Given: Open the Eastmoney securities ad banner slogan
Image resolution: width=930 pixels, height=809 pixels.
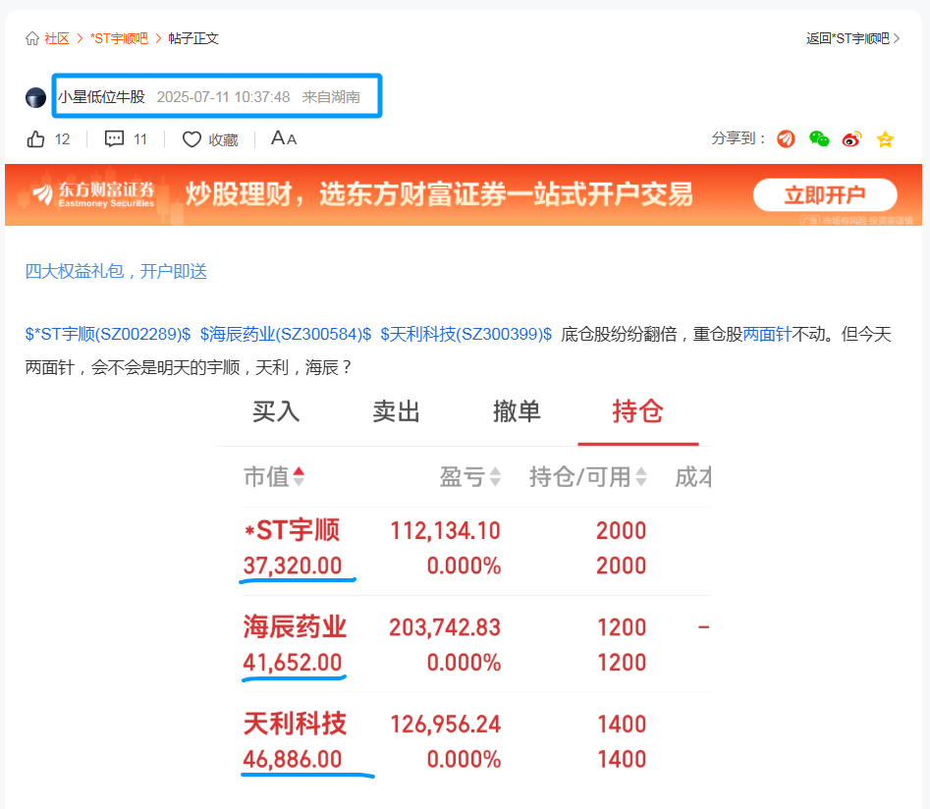Looking at the screenshot, I should [x=439, y=194].
